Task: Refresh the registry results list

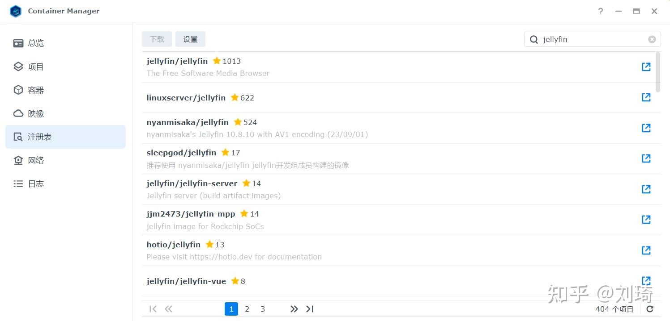Action: tap(650, 309)
